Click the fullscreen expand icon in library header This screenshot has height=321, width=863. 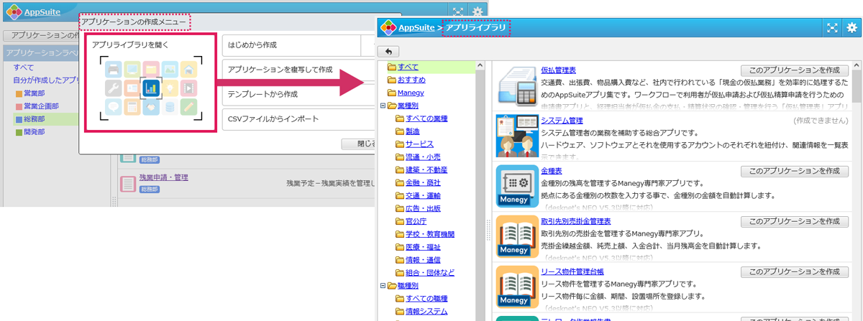click(x=832, y=27)
